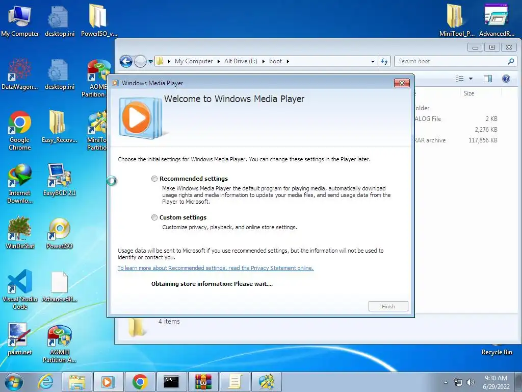Close the Windows Media Player dialog

(x=402, y=83)
